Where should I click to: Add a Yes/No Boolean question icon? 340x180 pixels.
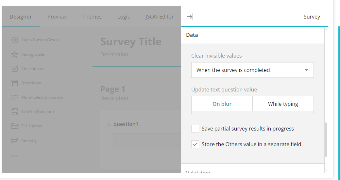click(x=14, y=112)
